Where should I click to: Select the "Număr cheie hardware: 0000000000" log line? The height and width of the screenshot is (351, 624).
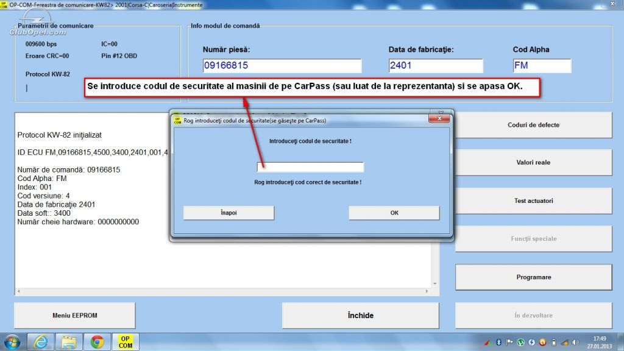pyautogui.click(x=78, y=222)
